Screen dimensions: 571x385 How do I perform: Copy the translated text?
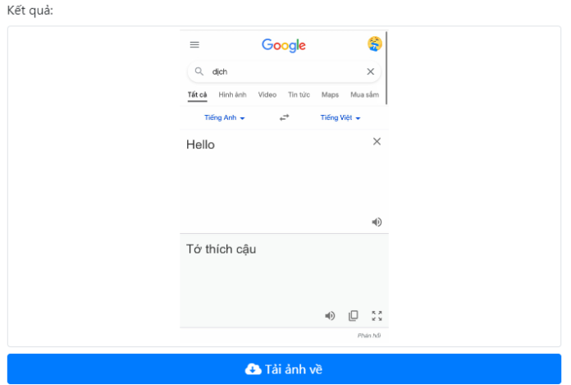354,315
